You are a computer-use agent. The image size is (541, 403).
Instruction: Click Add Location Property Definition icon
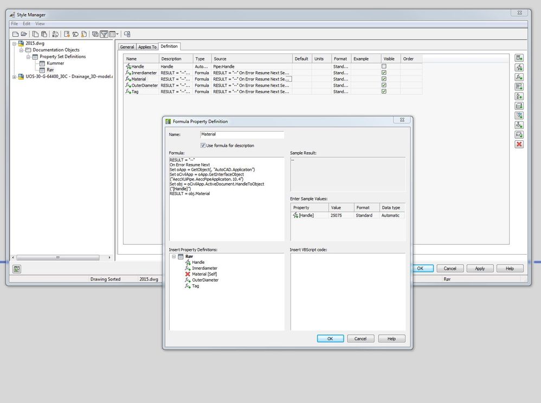[x=519, y=87]
